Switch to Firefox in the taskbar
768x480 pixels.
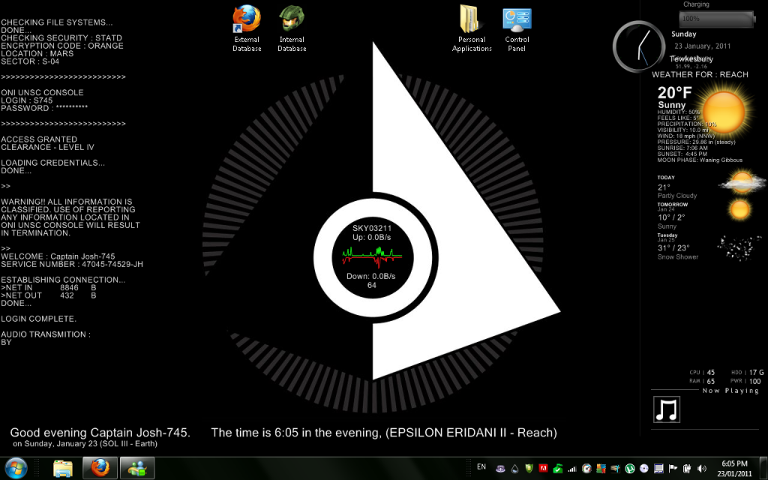pos(100,469)
